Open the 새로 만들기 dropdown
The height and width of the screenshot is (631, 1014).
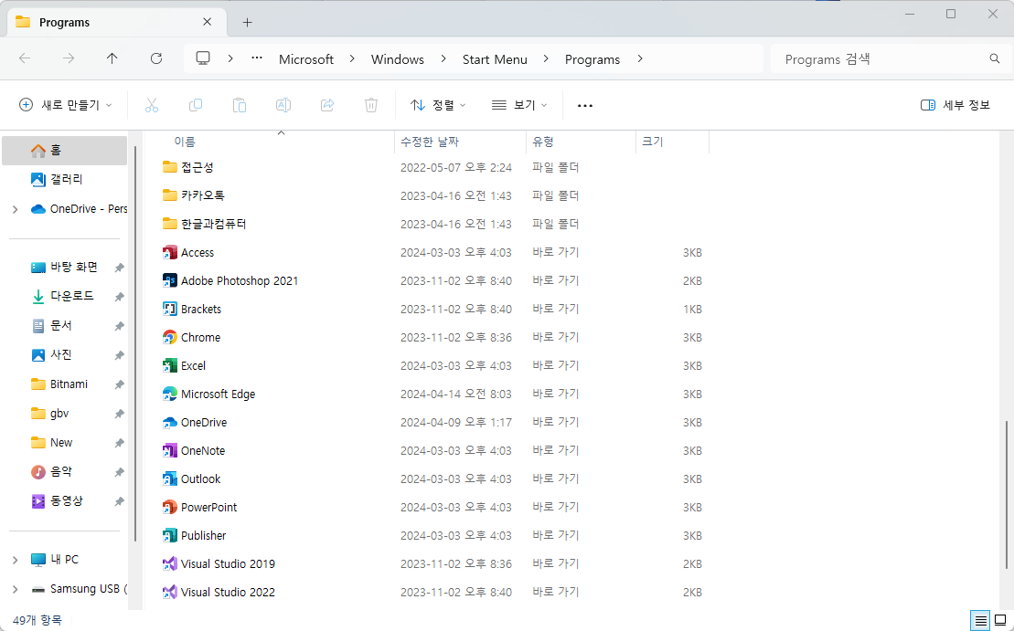(x=65, y=105)
